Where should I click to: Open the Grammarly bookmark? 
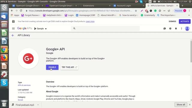[x=148, y=15]
